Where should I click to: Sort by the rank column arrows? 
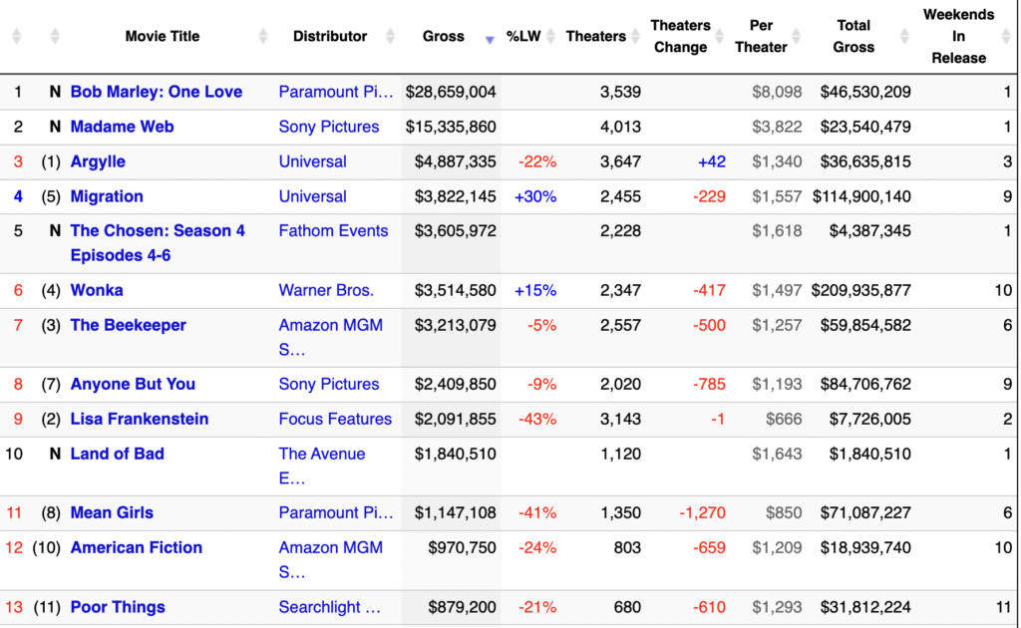click(17, 37)
